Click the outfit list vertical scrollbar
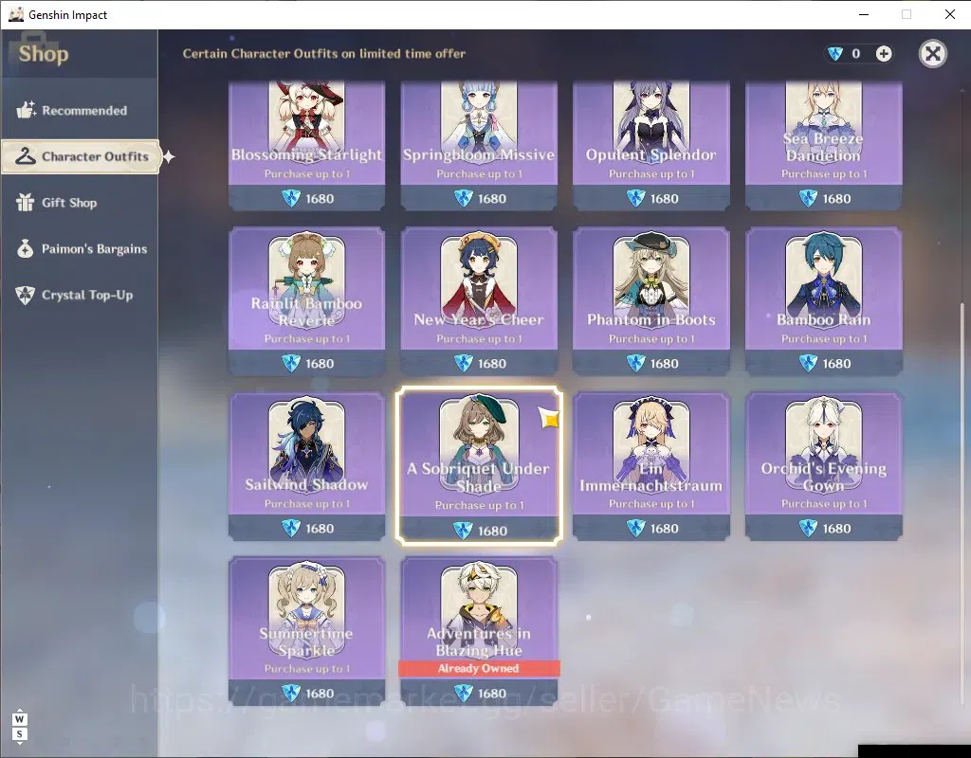 962,502
